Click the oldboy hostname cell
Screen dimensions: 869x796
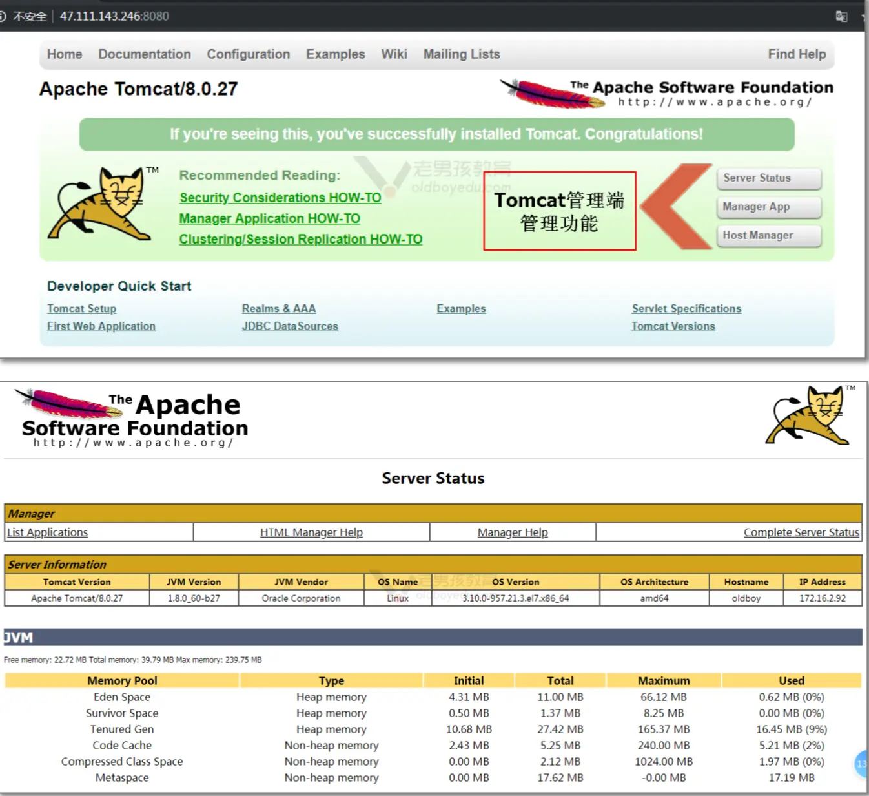tap(746, 598)
